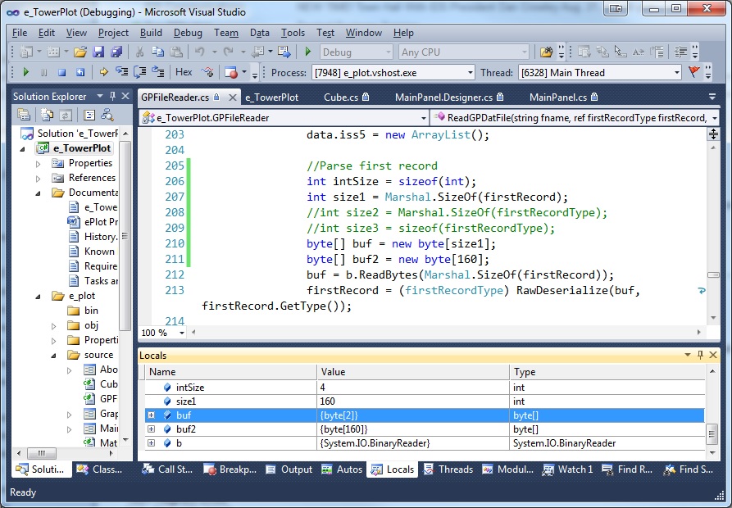The width and height of the screenshot is (732, 508).
Task: Click the Step Into icon
Action: [121, 72]
